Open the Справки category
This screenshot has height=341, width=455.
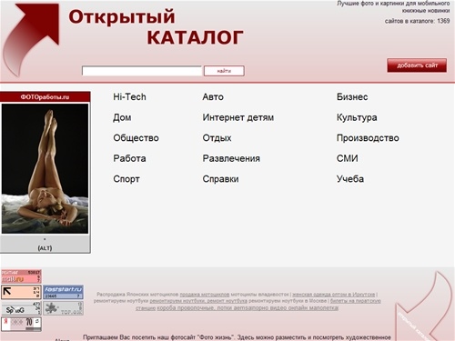coord(220,179)
